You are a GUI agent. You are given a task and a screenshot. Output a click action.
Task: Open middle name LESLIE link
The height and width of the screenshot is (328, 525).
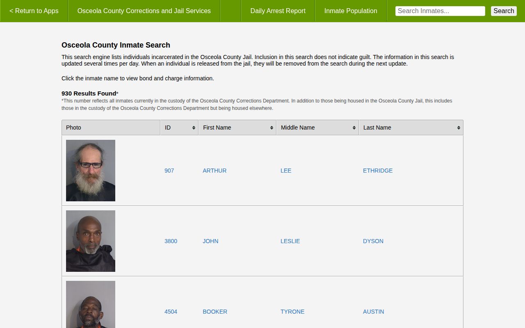click(x=290, y=241)
